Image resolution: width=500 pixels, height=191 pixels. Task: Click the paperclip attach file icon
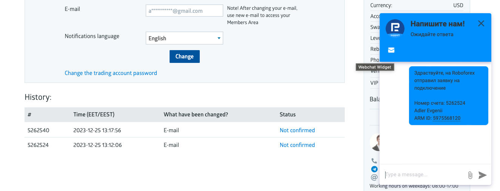click(470, 175)
